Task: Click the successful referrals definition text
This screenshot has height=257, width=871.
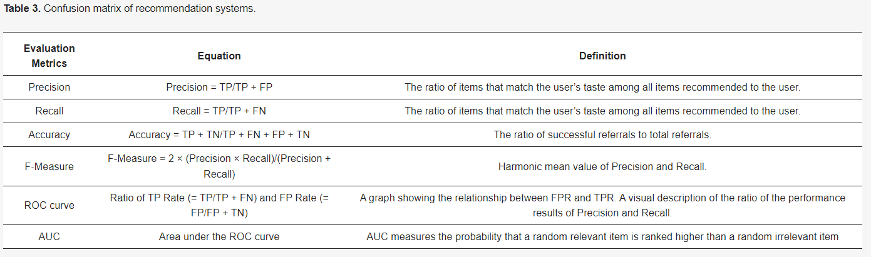Action: click(602, 134)
